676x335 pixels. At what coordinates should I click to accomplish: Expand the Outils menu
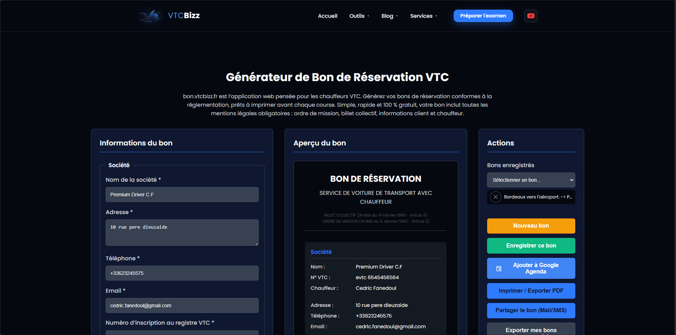[359, 16]
